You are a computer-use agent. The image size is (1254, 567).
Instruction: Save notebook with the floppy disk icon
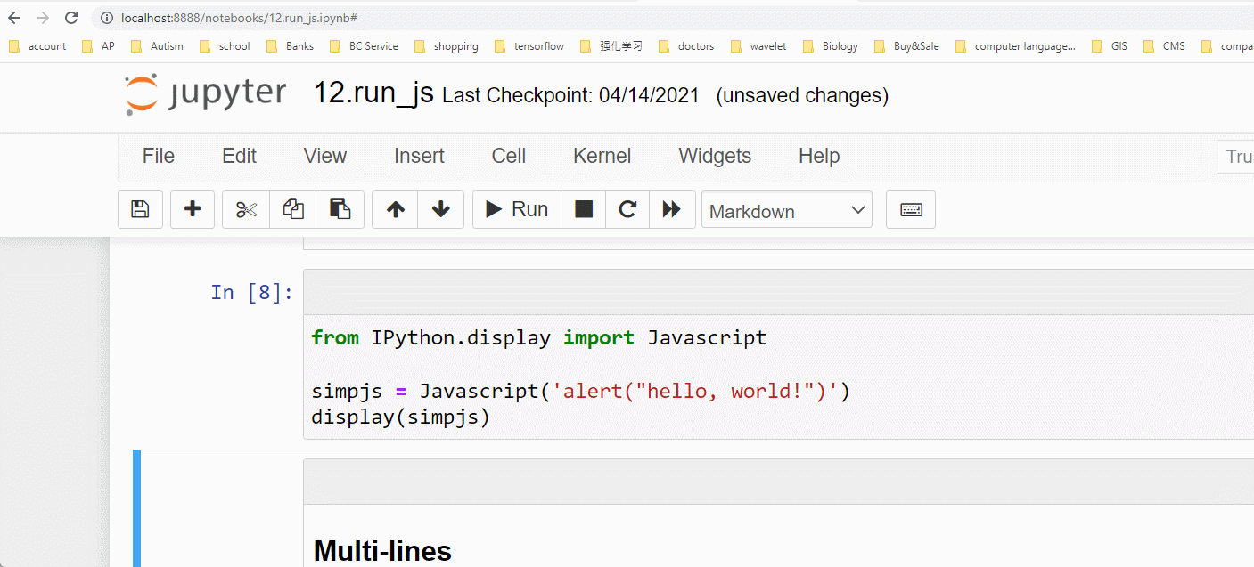(x=140, y=210)
